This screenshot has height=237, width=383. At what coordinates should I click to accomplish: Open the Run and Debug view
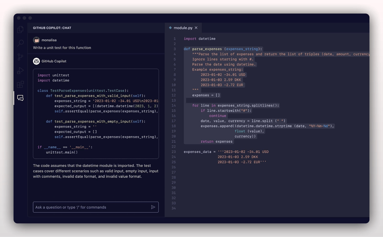pyautogui.click(x=20, y=71)
